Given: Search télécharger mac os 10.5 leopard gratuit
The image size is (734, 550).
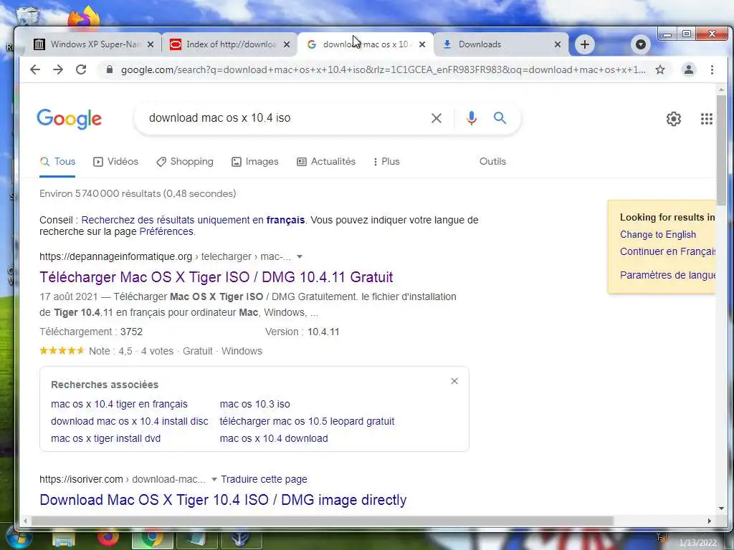Looking at the screenshot, I should pos(307,421).
